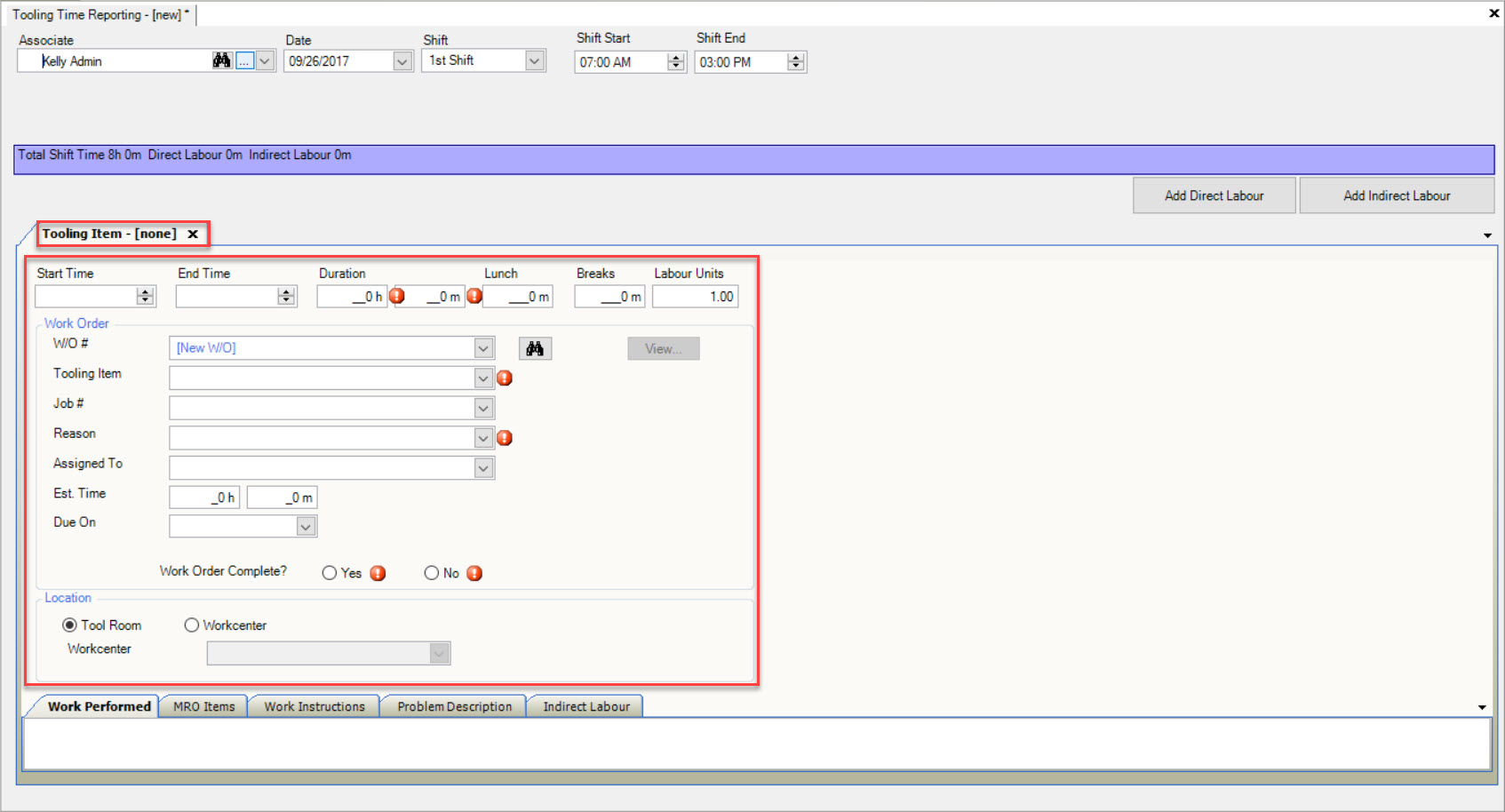Viewport: 1505px width, 812px height.
Task: Switch to the Problem Description tab
Action: tap(454, 706)
